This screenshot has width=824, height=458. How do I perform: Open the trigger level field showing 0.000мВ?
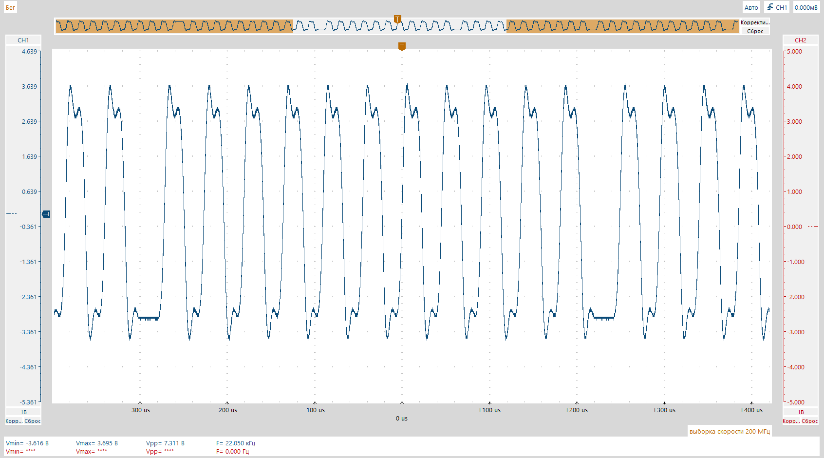click(x=806, y=7)
